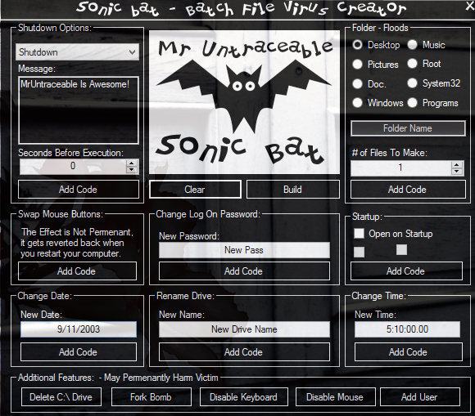Screen dimensions: 475x416
Task: Click the New Date field showing 9/11/2003
Action: click(x=79, y=329)
